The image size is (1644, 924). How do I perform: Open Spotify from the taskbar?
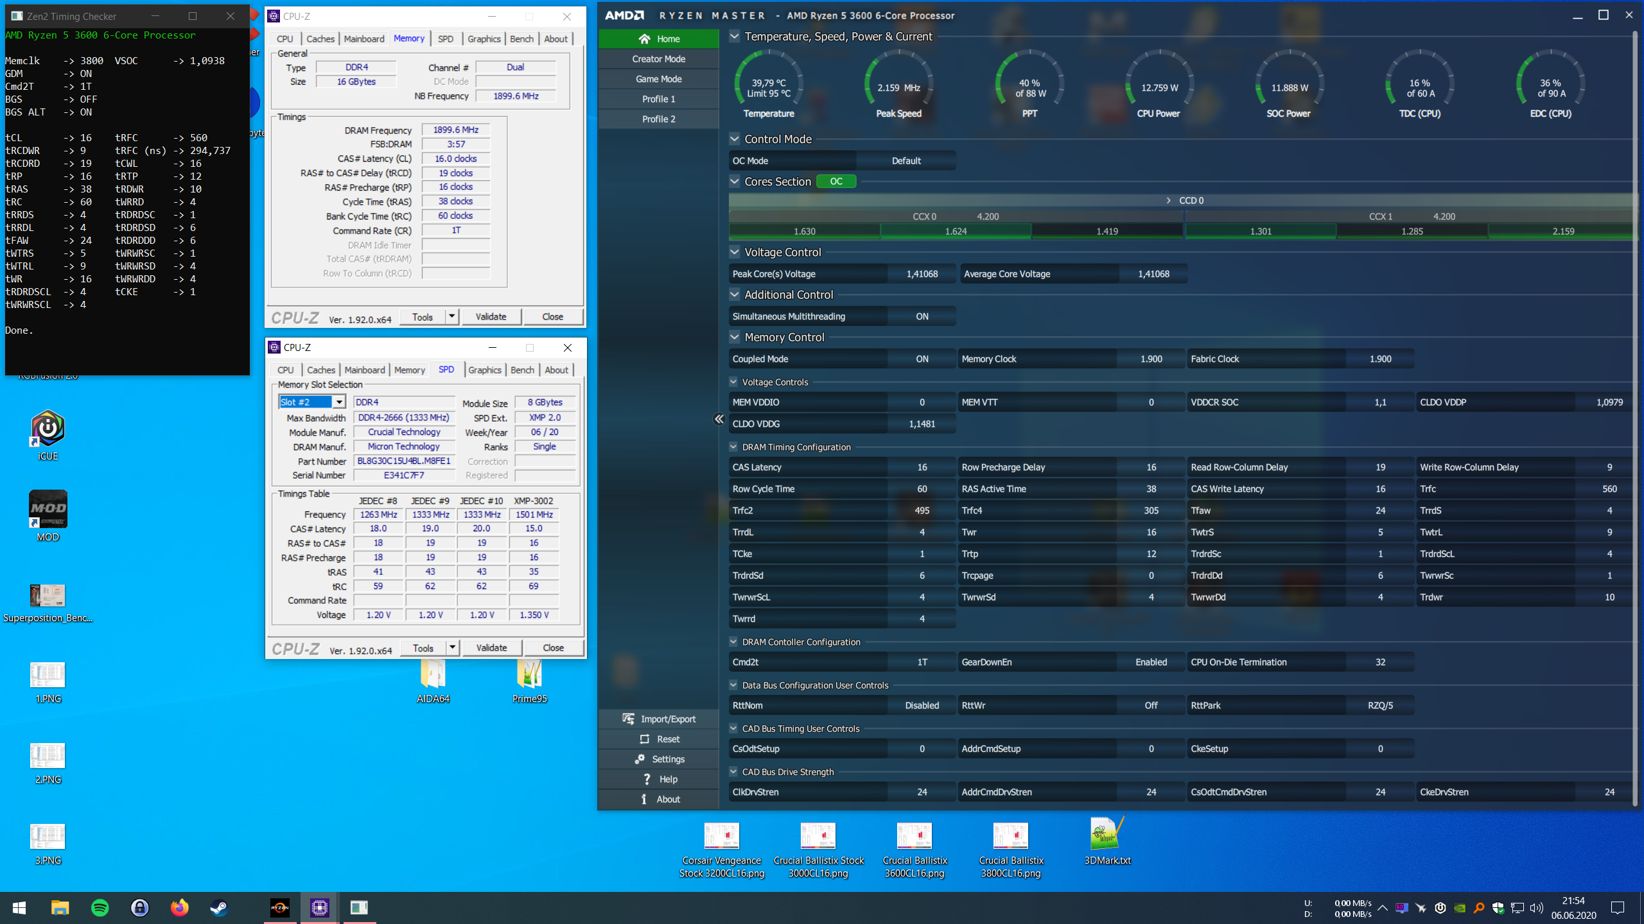pos(100,907)
